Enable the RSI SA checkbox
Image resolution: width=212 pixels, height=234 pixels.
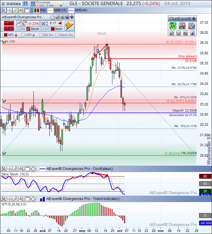(41, 35)
